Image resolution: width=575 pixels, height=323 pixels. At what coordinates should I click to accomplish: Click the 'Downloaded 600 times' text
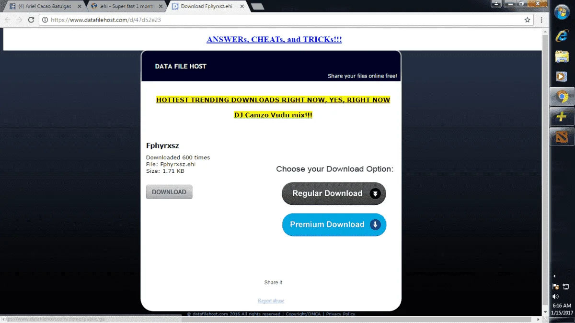click(178, 157)
